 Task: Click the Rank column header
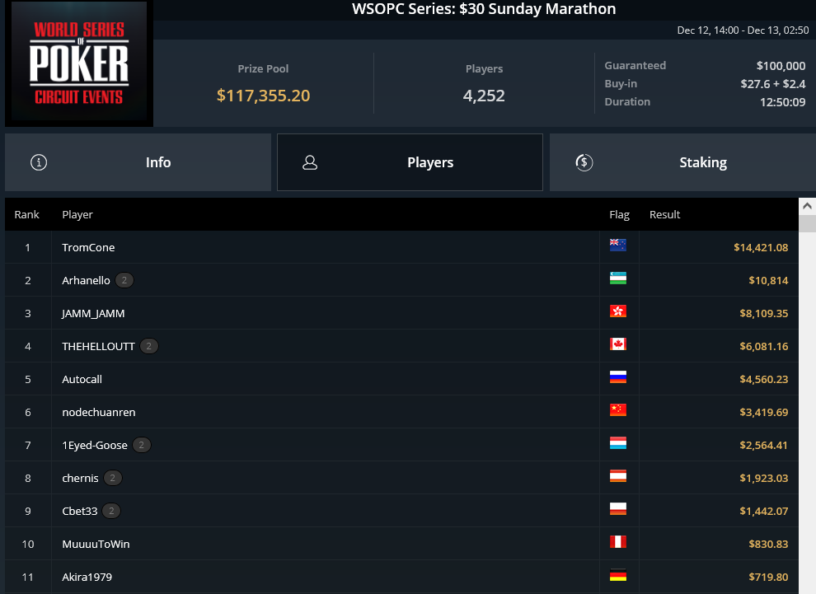click(x=26, y=214)
